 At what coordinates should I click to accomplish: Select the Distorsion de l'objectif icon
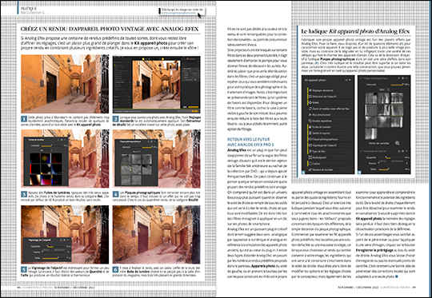tap(310, 97)
